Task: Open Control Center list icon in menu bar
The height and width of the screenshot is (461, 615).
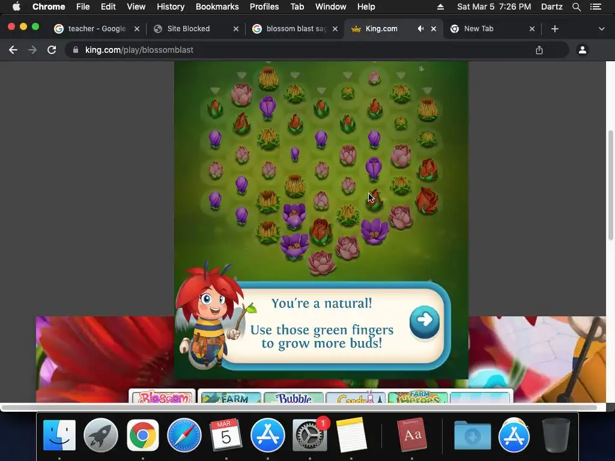Action: point(596,7)
